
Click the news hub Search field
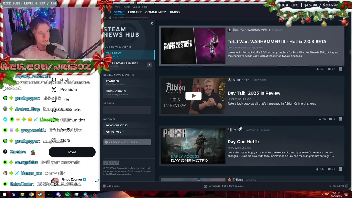127,110
